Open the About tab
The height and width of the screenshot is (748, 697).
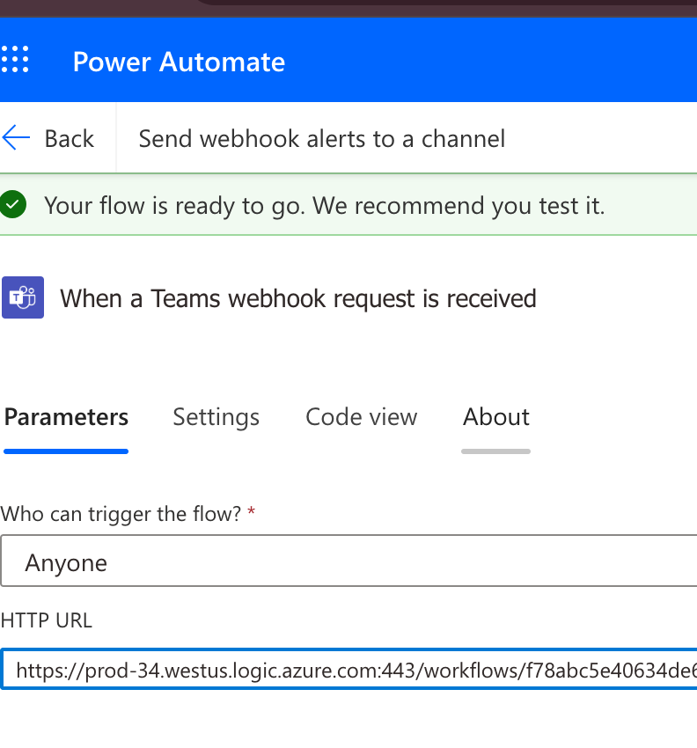[496, 417]
